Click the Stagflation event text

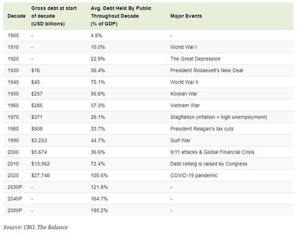coord(219,117)
